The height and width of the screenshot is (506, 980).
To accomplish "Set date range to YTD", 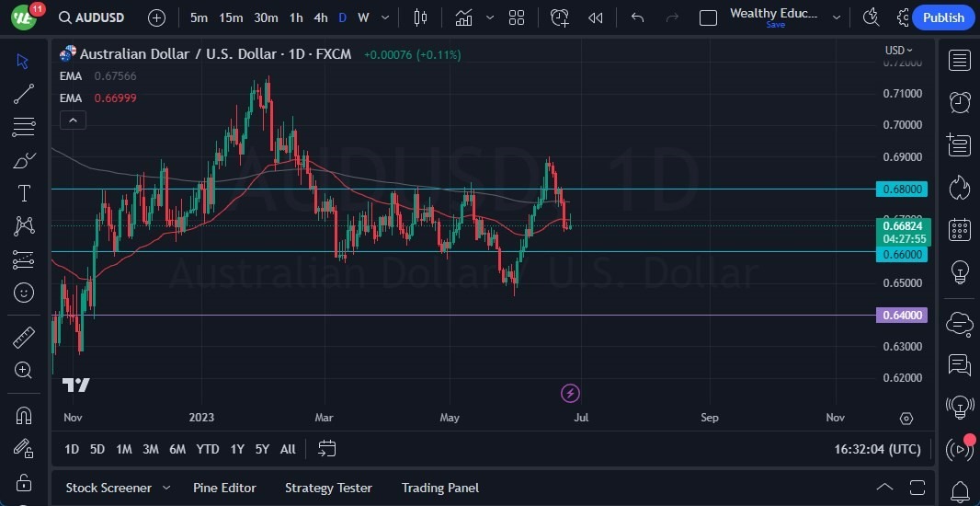I will 208,449.
